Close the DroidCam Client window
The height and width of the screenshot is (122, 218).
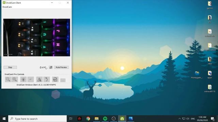pyautogui.click(x=68, y=3)
